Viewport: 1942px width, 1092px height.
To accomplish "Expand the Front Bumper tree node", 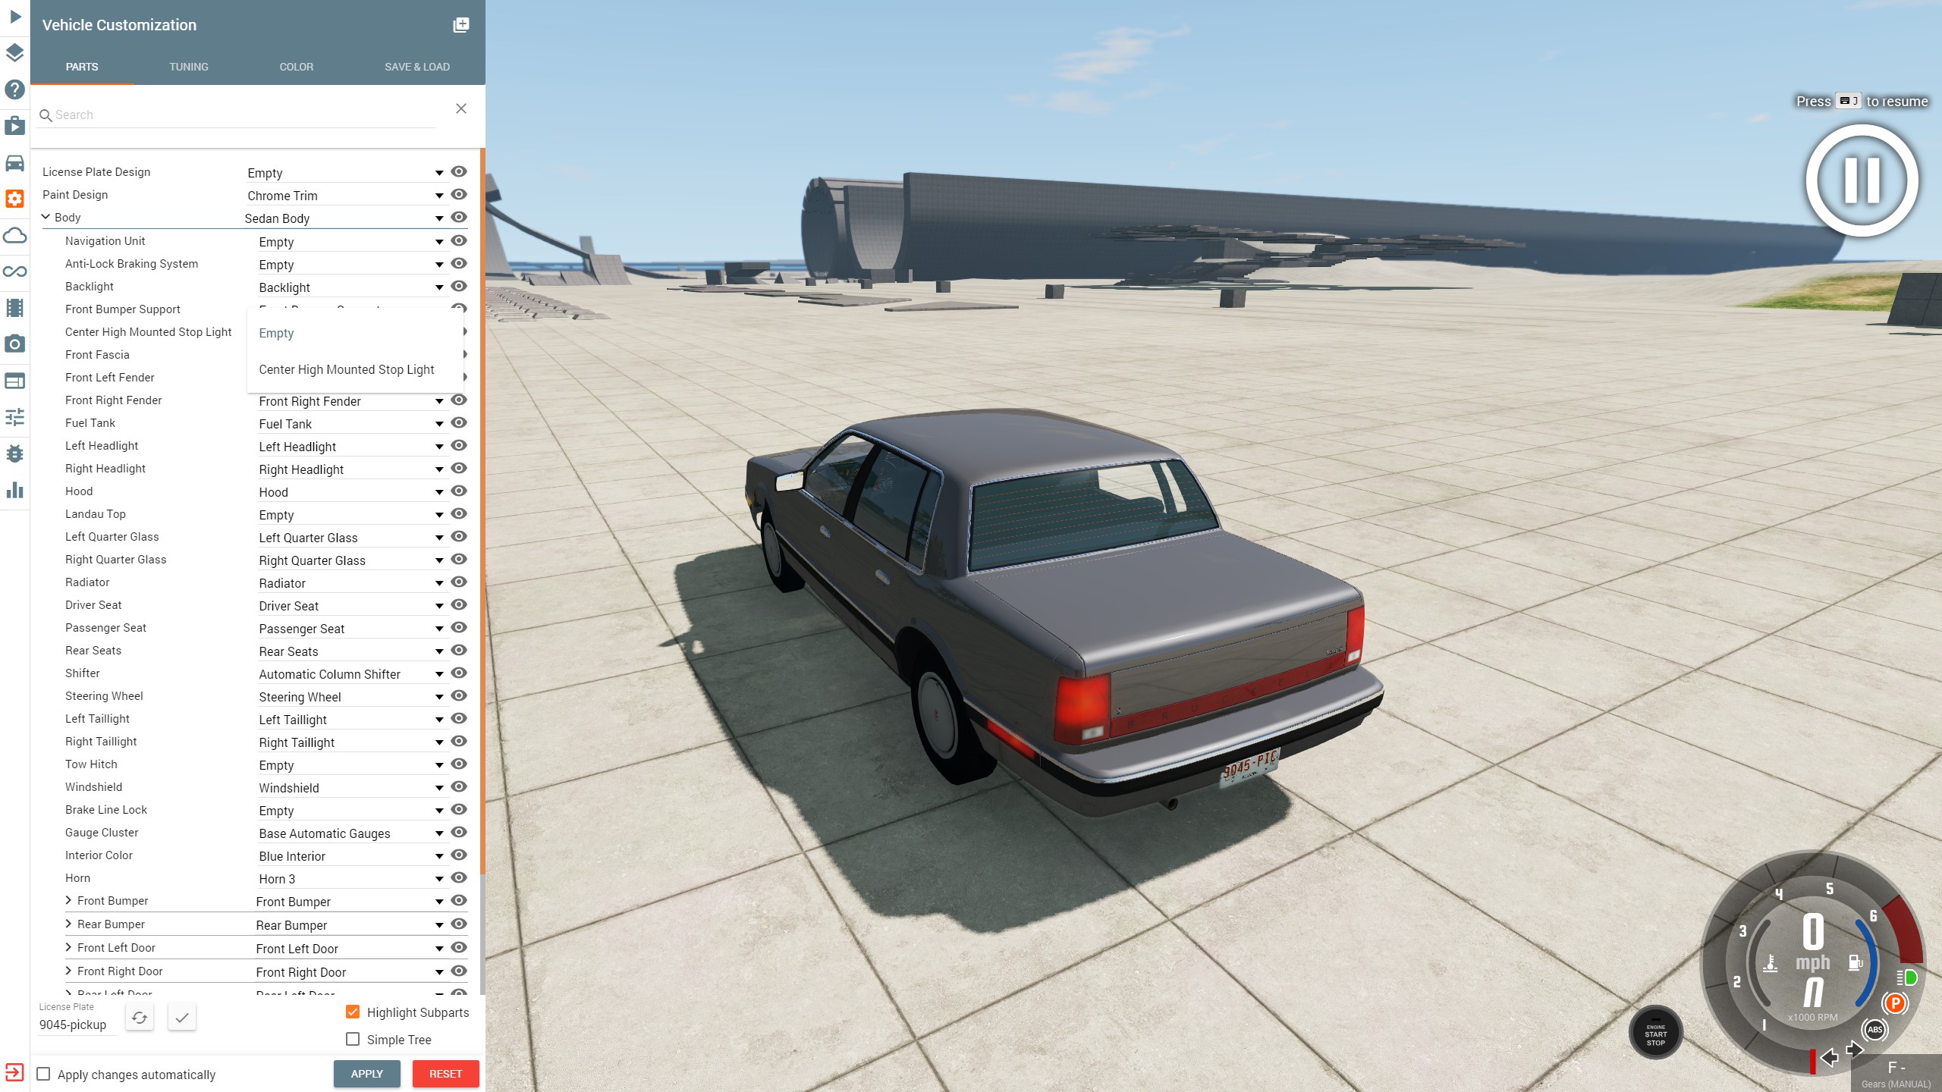I will point(69,901).
